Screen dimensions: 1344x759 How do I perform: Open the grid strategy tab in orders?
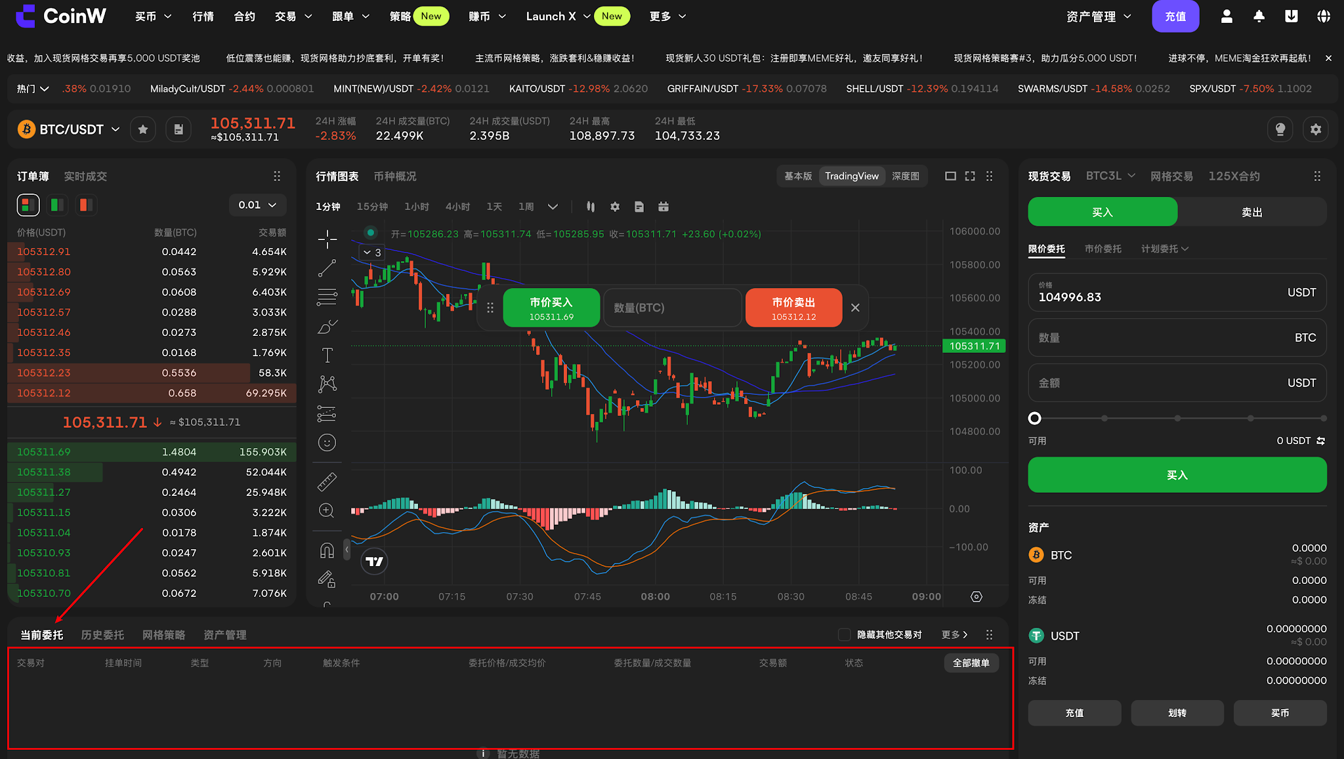[x=163, y=634]
